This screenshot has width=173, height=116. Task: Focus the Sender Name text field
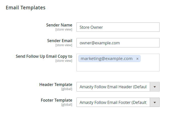(x=118, y=27)
